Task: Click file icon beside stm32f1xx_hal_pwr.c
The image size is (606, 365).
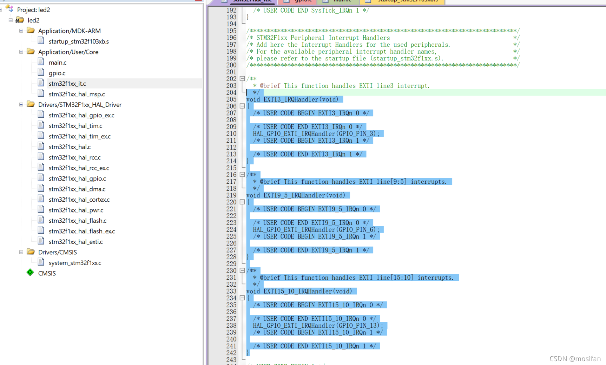Action: point(41,209)
